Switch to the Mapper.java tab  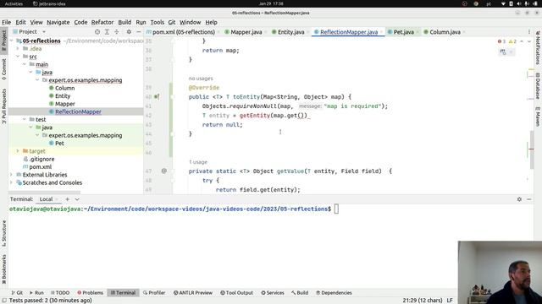tap(246, 32)
